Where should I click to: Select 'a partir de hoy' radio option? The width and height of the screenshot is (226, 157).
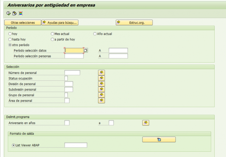coord(52,39)
